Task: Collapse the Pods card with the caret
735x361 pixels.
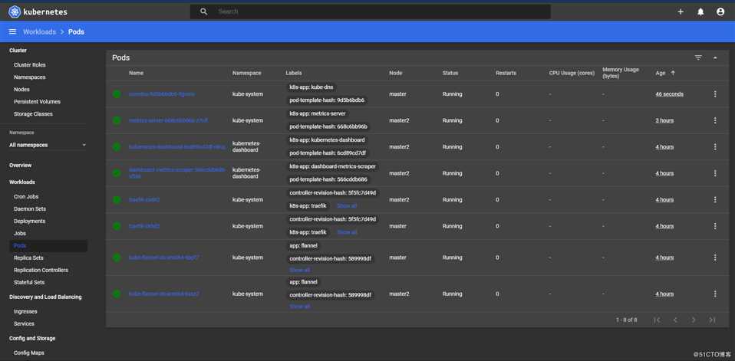Action: point(715,57)
